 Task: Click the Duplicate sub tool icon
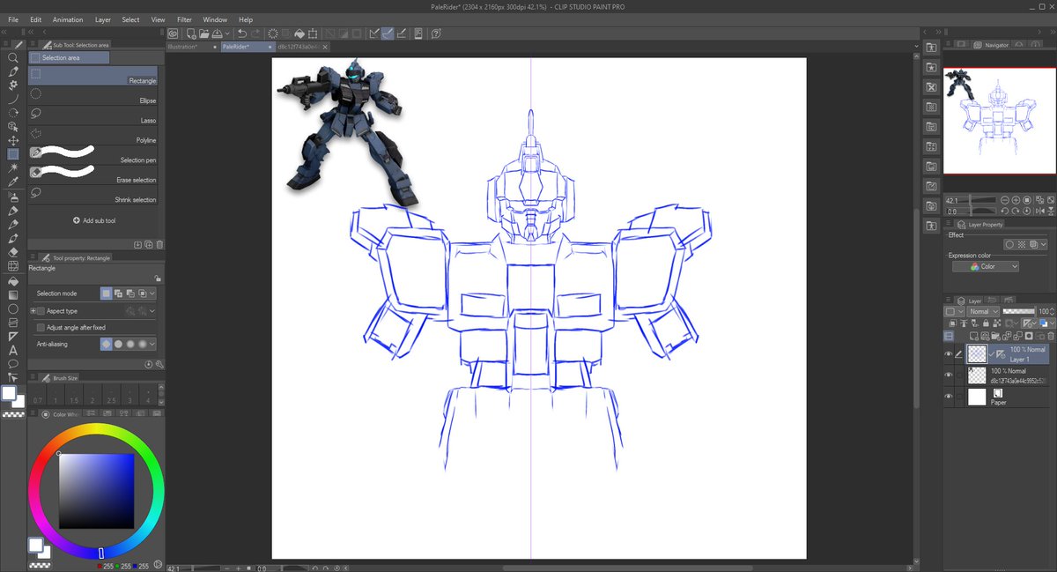click(x=149, y=244)
